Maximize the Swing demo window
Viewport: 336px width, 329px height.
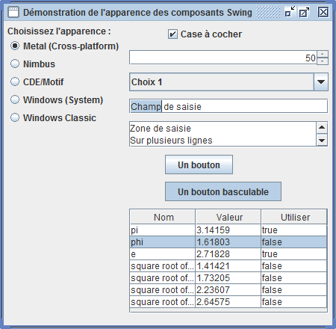[x=304, y=12]
